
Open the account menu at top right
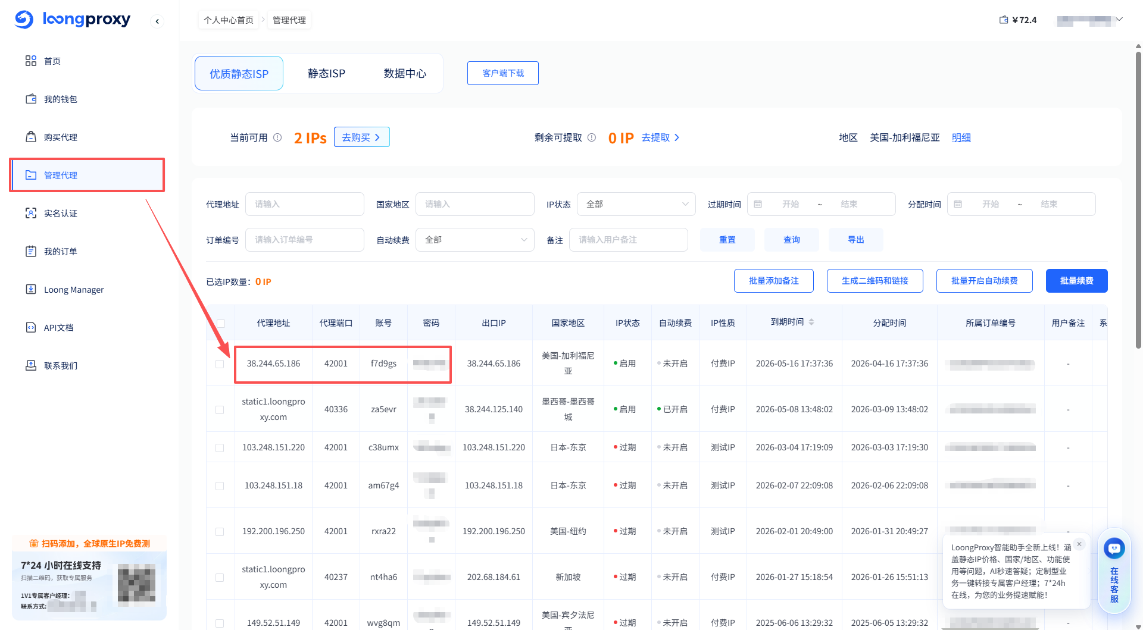(x=1089, y=20)
